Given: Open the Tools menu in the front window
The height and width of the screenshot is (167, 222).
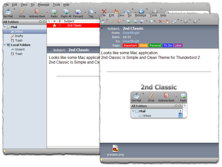Looking at the screenshot, I should click(153, 15).
